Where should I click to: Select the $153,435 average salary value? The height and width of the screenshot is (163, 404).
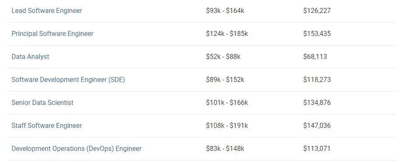tap(317, 34)
